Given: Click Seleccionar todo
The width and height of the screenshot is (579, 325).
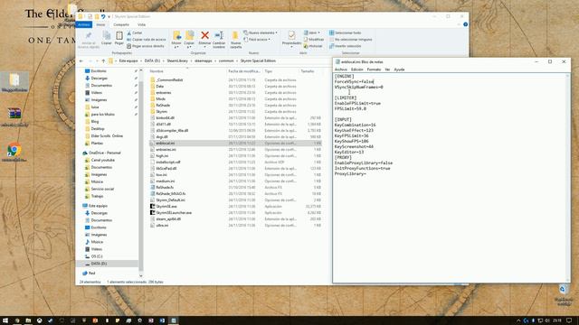Looking at the screenshot, I should [346, 32].
